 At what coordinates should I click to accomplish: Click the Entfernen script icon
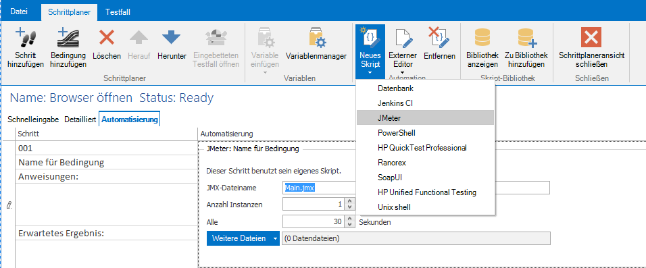click(x=439, y=37)
